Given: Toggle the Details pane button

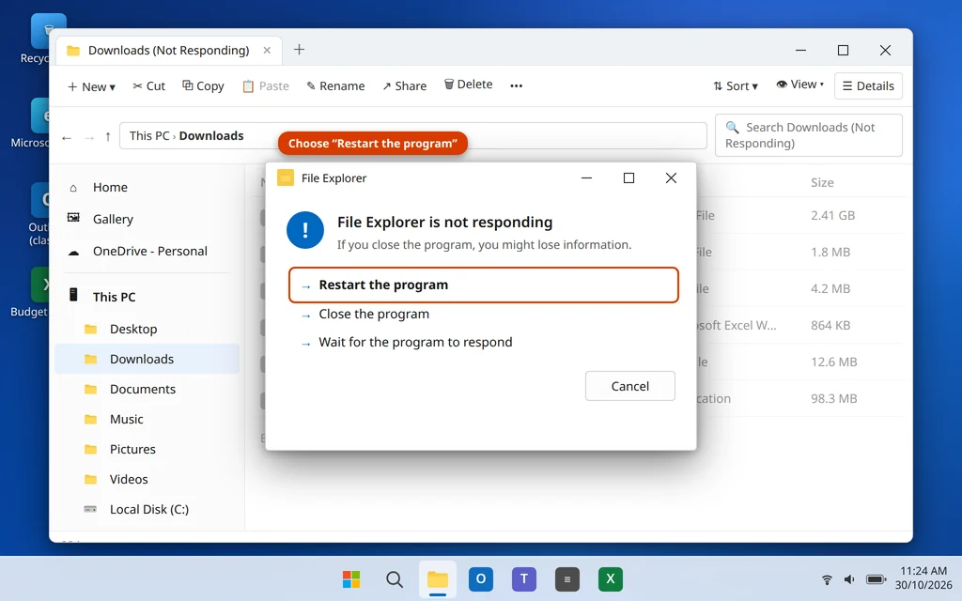Looking at the screenshot, I should (868, 85).
